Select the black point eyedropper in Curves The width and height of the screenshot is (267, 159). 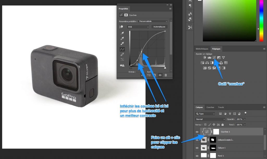[122, 33]
